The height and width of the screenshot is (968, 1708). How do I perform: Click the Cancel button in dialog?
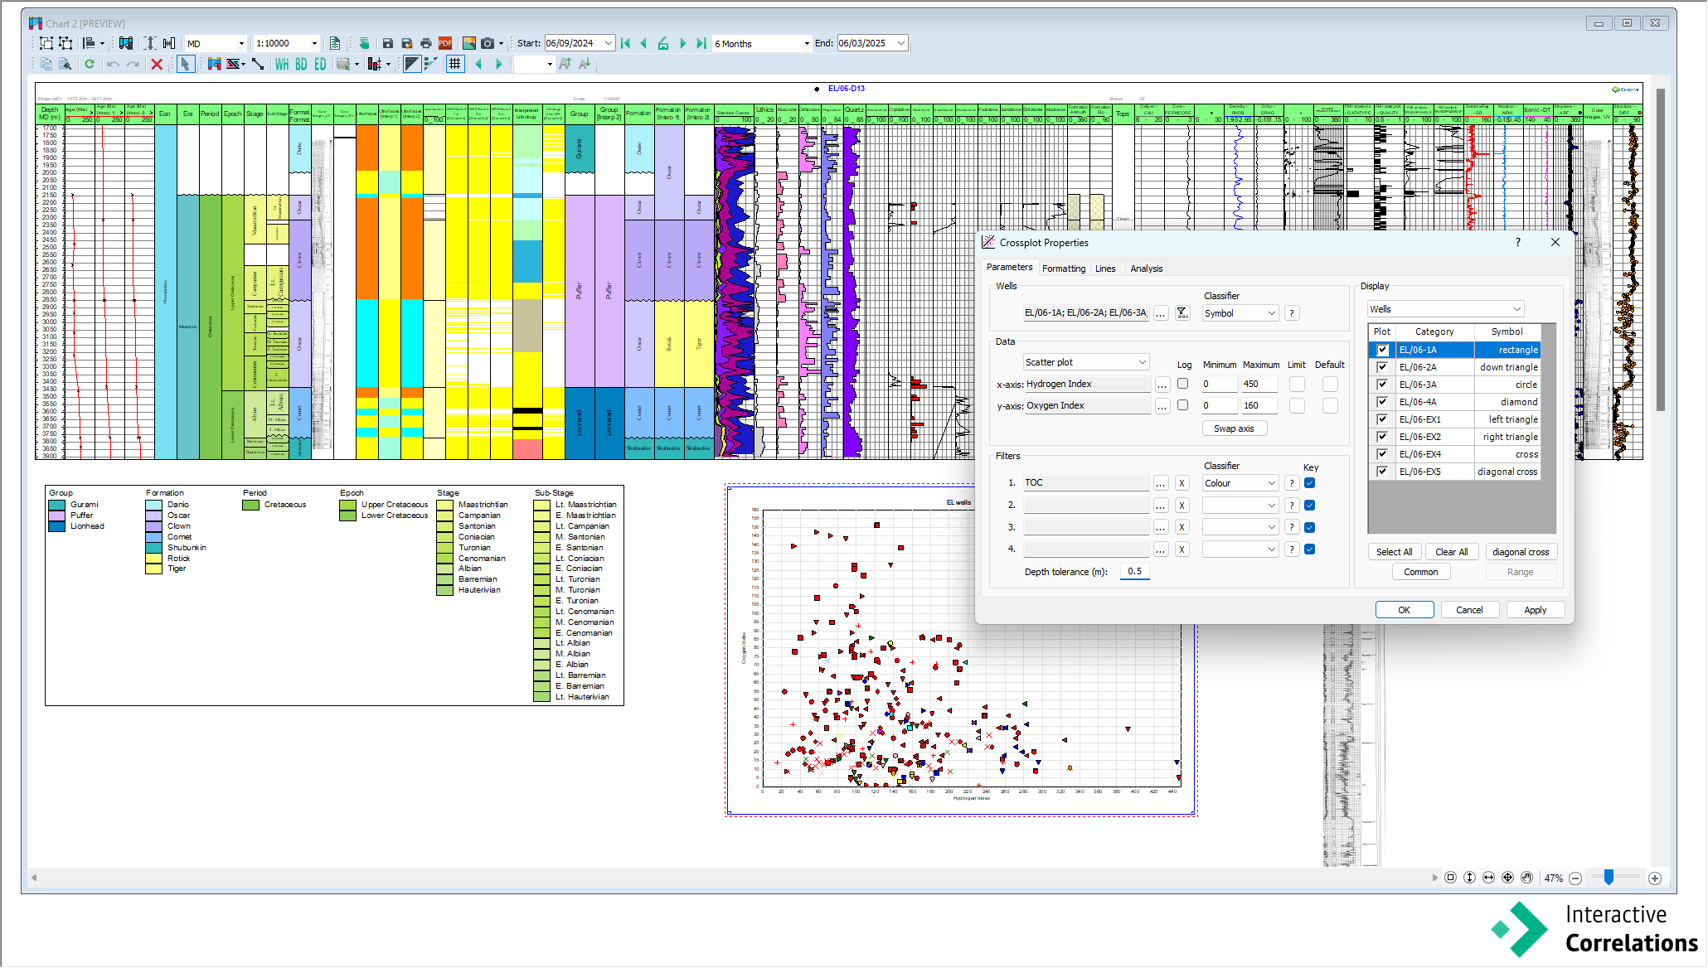1469,610
